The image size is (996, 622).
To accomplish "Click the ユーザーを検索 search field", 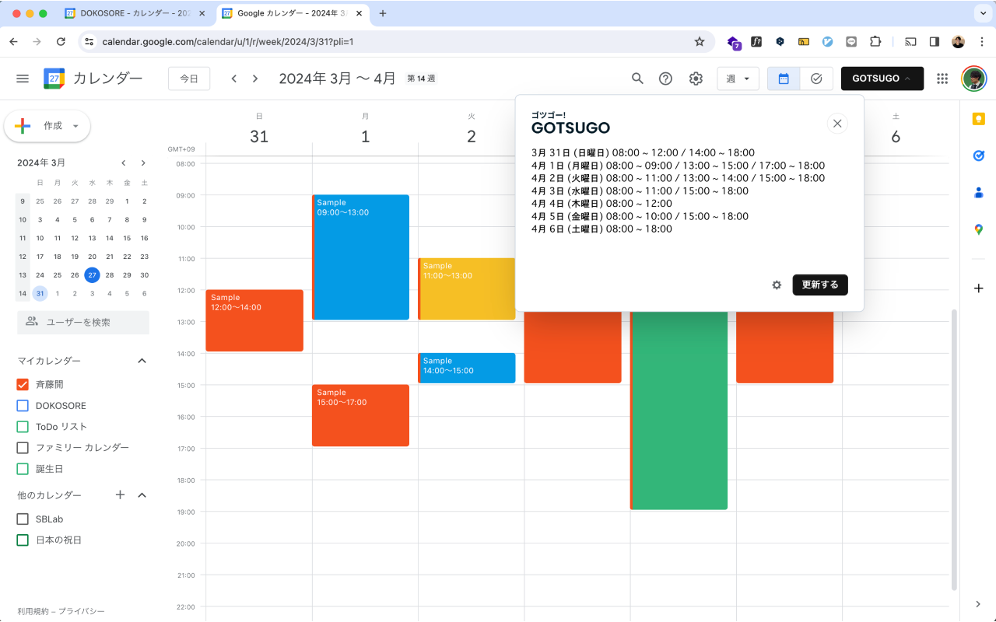I will (83, 322).
